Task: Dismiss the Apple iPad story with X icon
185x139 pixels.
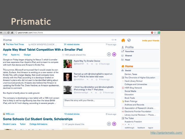Action: [109, 54]
